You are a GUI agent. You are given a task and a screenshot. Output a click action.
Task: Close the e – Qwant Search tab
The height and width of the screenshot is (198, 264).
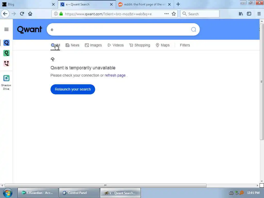click(111, 4)
